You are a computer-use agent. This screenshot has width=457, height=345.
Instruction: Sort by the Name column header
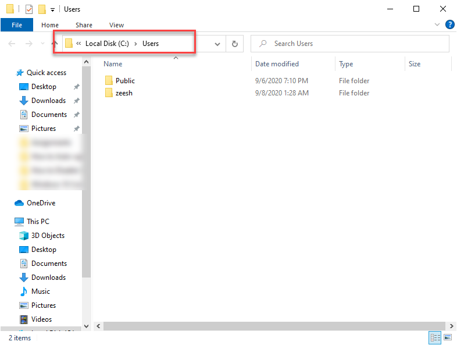tap(113, 64)
